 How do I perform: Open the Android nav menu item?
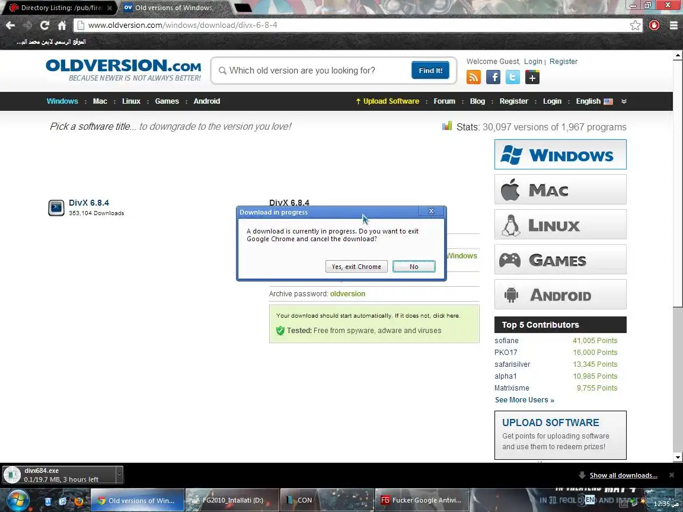[x=206, y=101]
